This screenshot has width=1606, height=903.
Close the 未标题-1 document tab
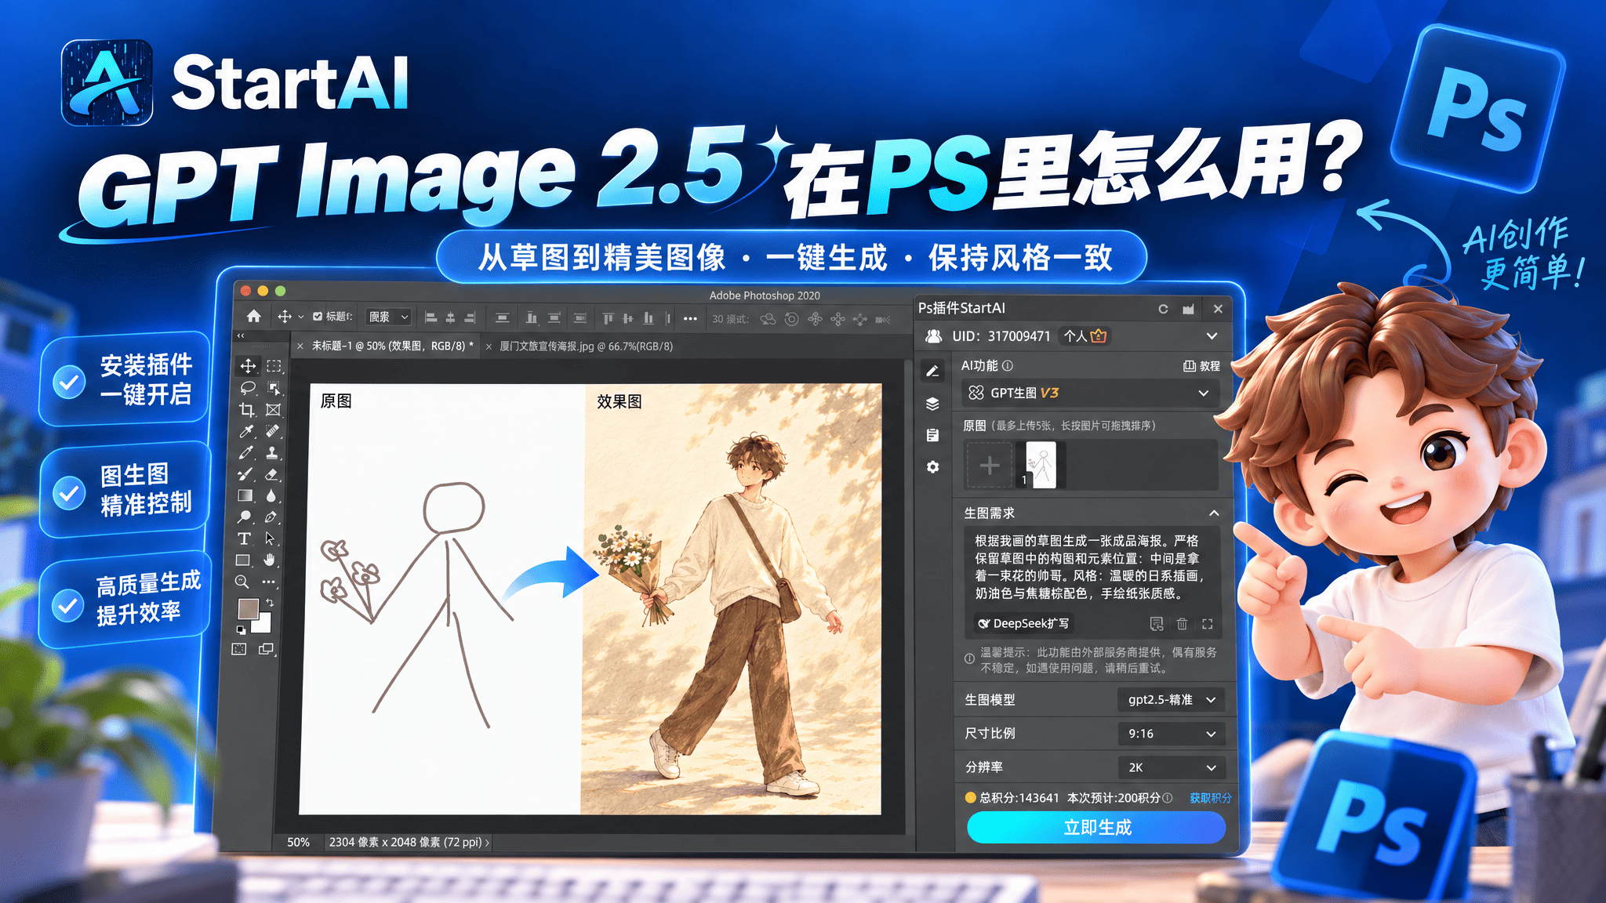click(300, 346)
